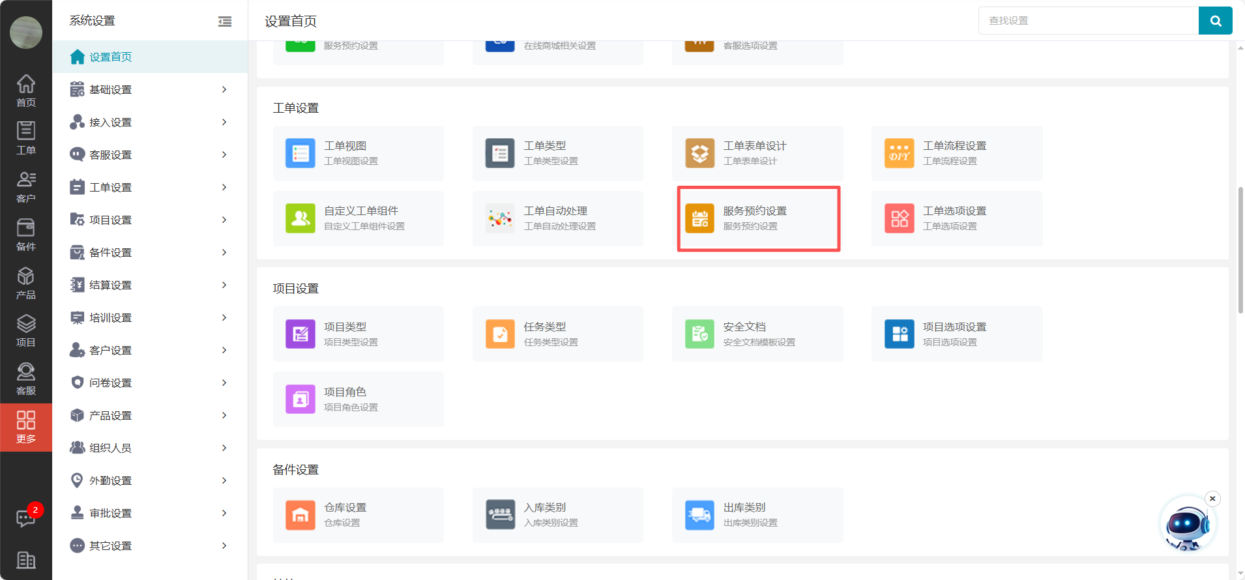
Task: Open the messages icon with badge
Action: 26,518
